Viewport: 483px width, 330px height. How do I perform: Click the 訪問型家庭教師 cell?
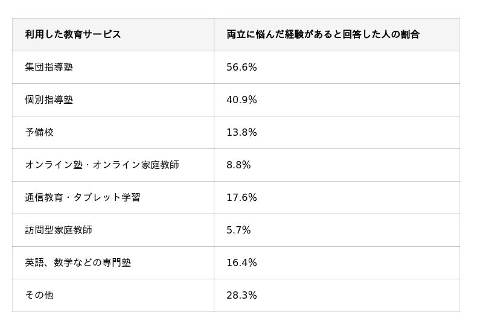(x=59, y=230)
